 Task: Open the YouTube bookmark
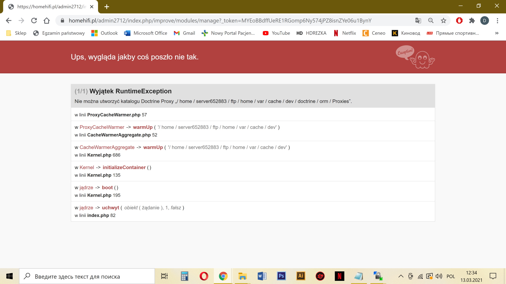(276, 33)
